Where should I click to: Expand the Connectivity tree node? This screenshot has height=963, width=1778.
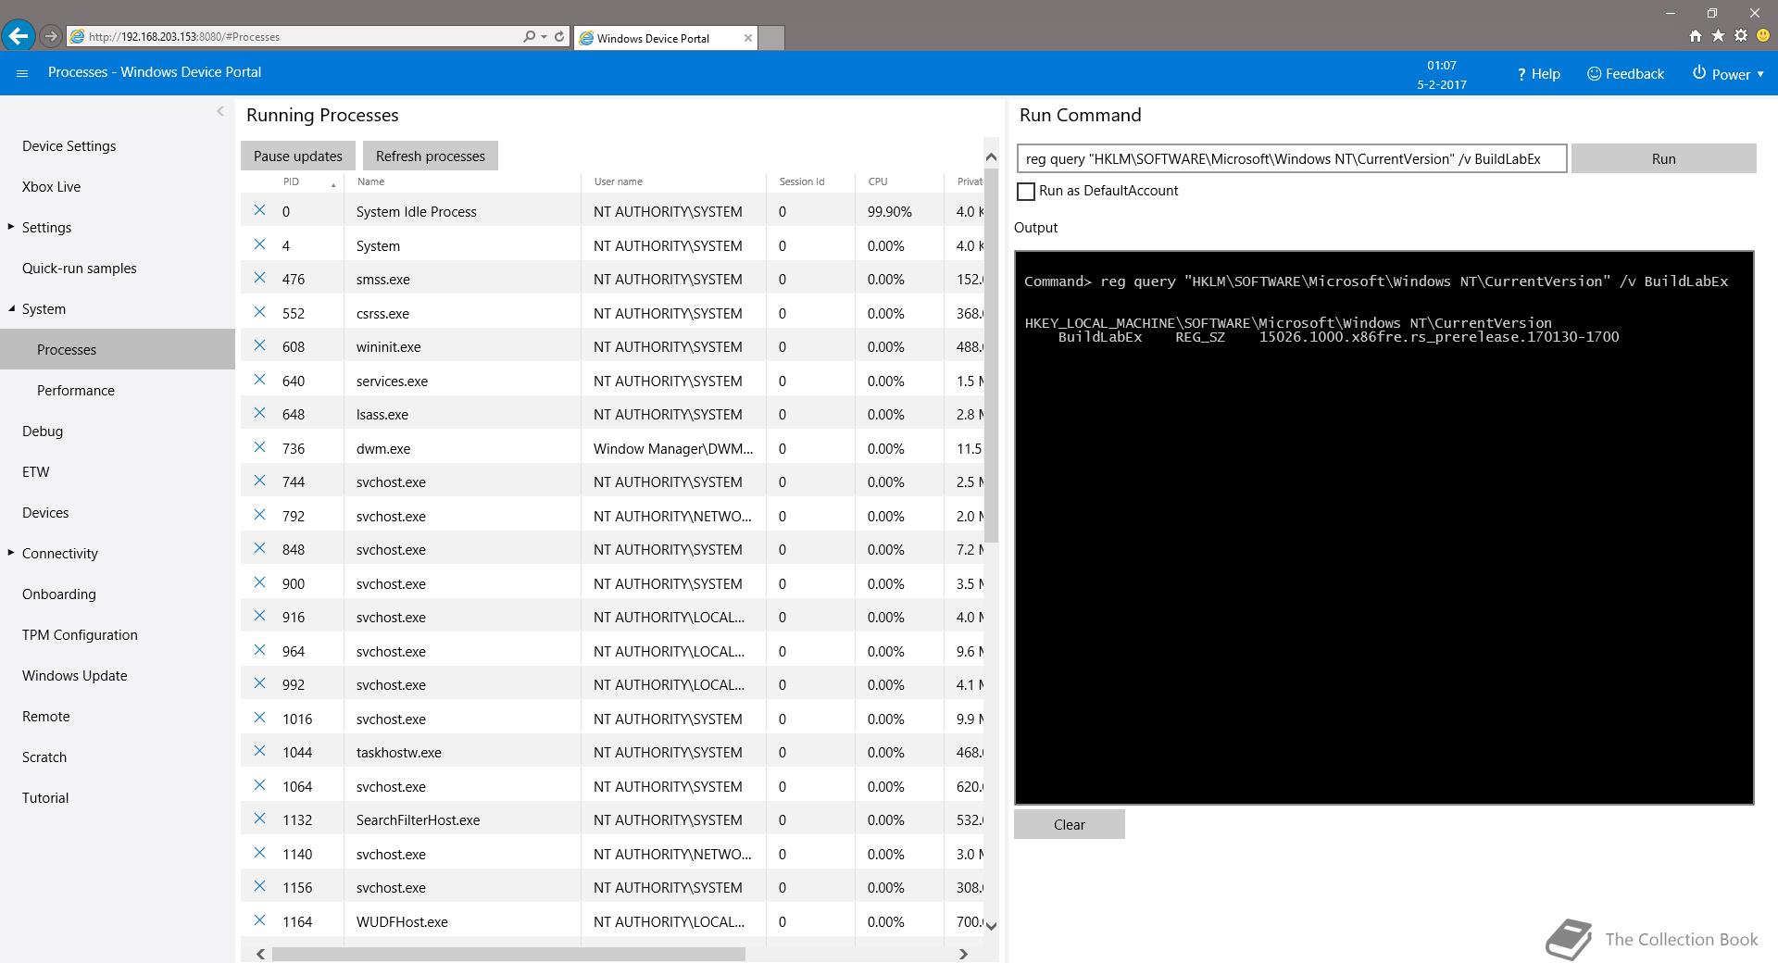(11, 553)
